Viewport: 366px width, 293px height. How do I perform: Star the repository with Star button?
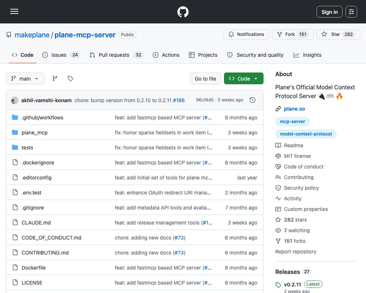tap(338, 34)
